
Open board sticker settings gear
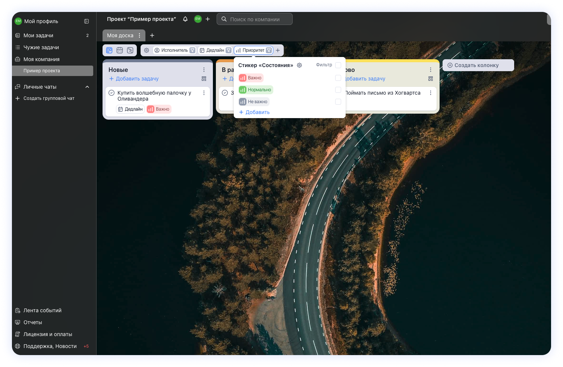tap(147, 50)
